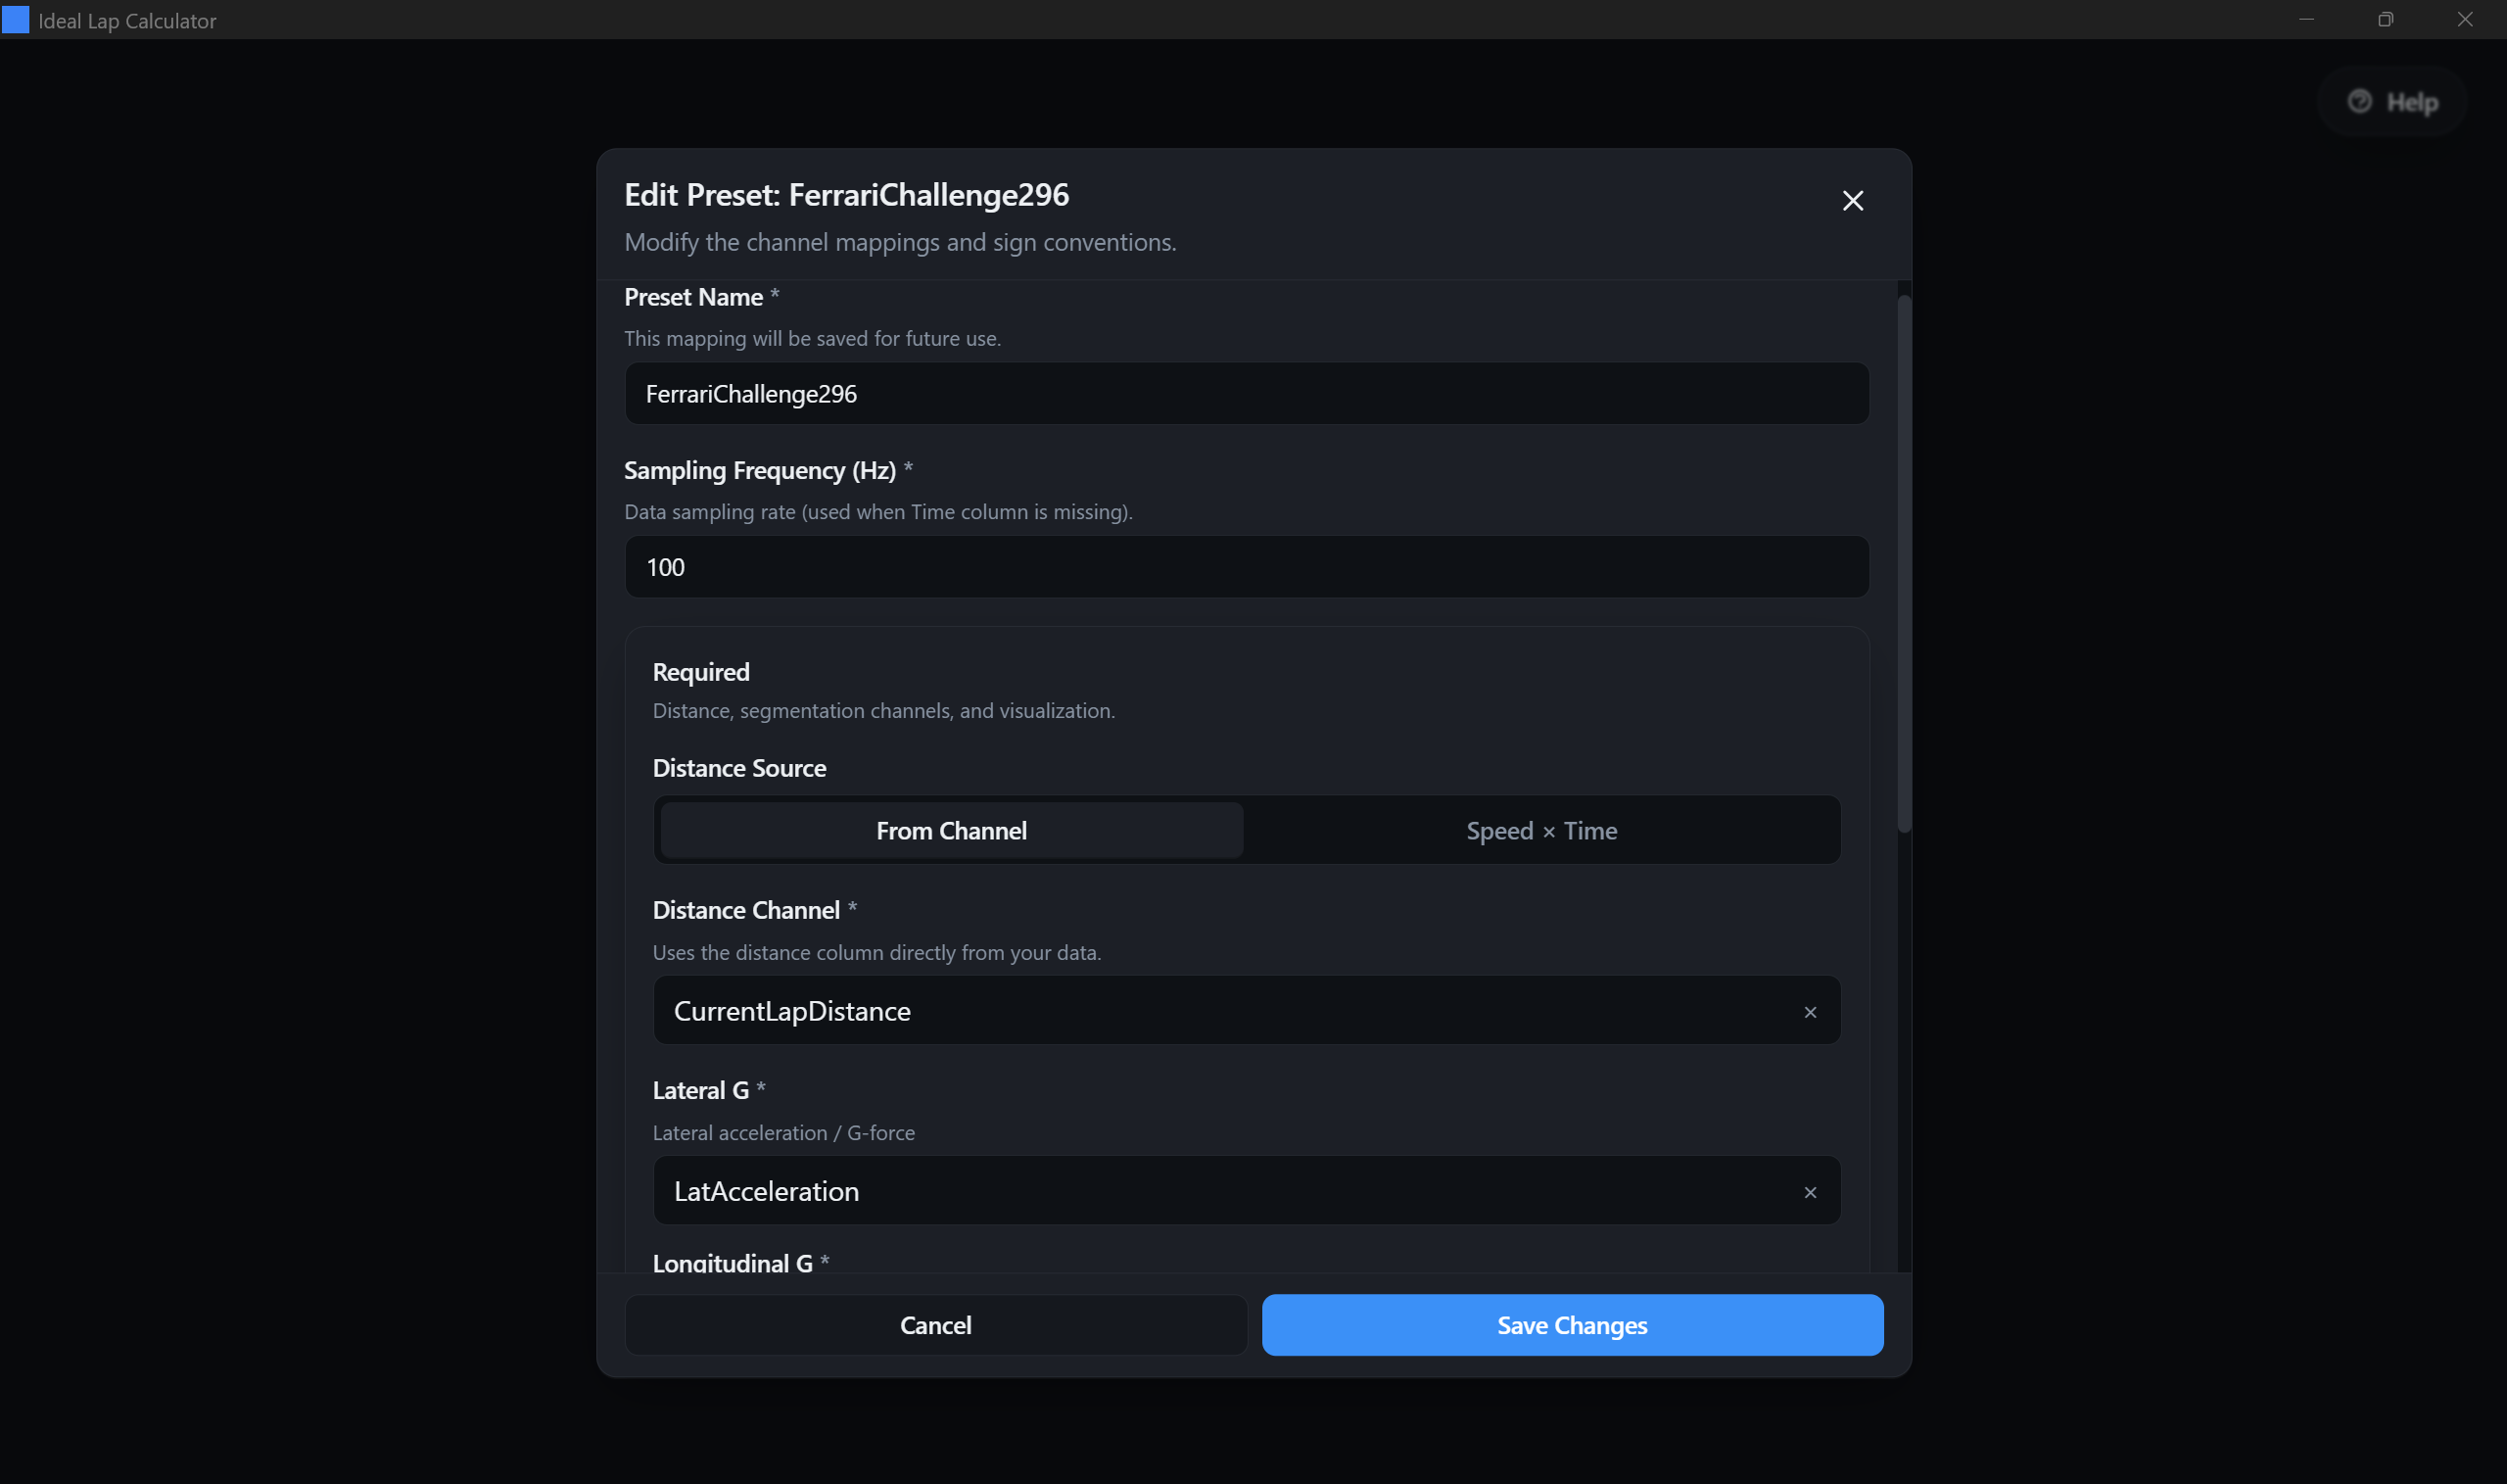Save changes to the FerrariChallenge296 preset
2507x1484 pixels.
tap(1572, 1325)
